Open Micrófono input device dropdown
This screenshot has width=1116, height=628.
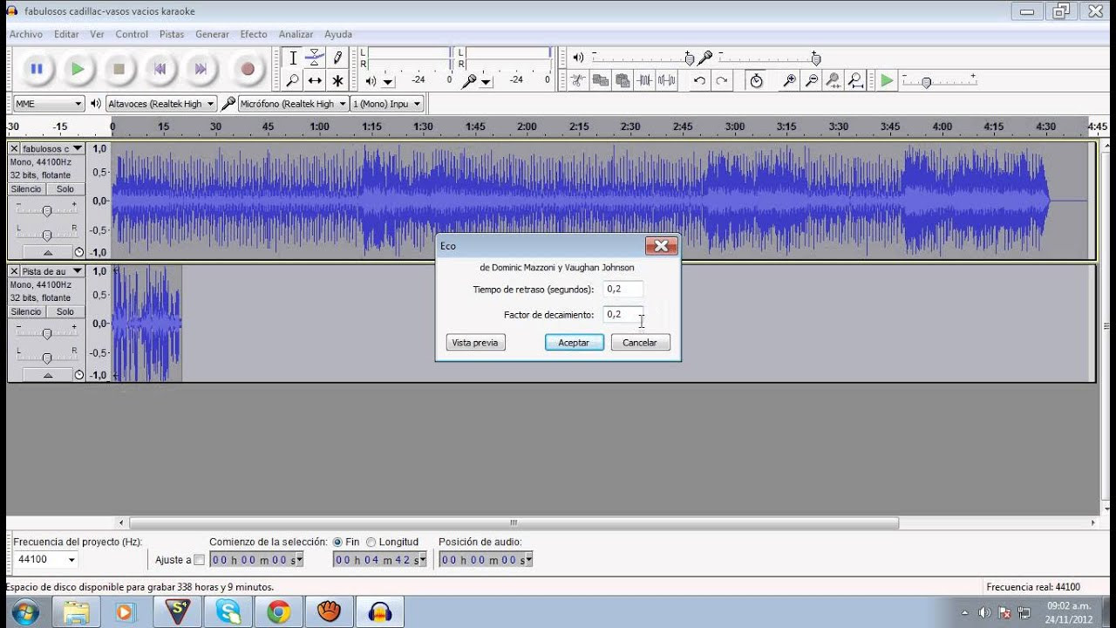point(293,104)
